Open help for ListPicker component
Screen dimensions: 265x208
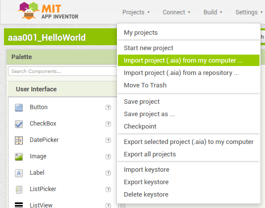(108, 189)
